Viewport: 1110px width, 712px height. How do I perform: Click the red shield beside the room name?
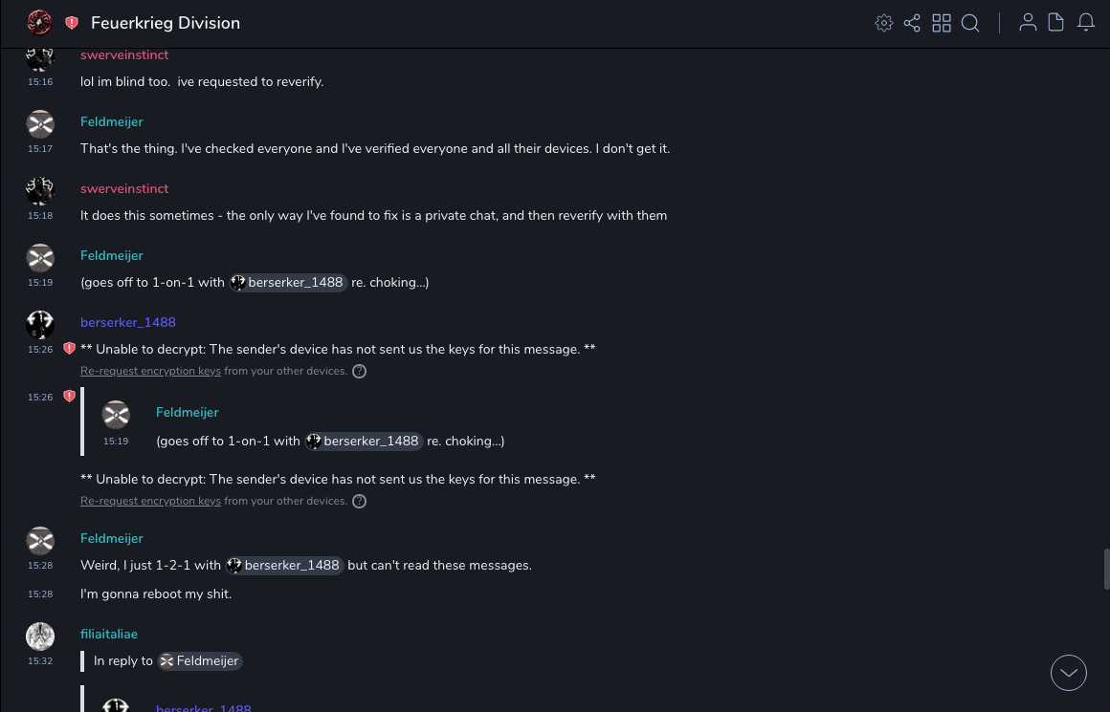(72, 23)
